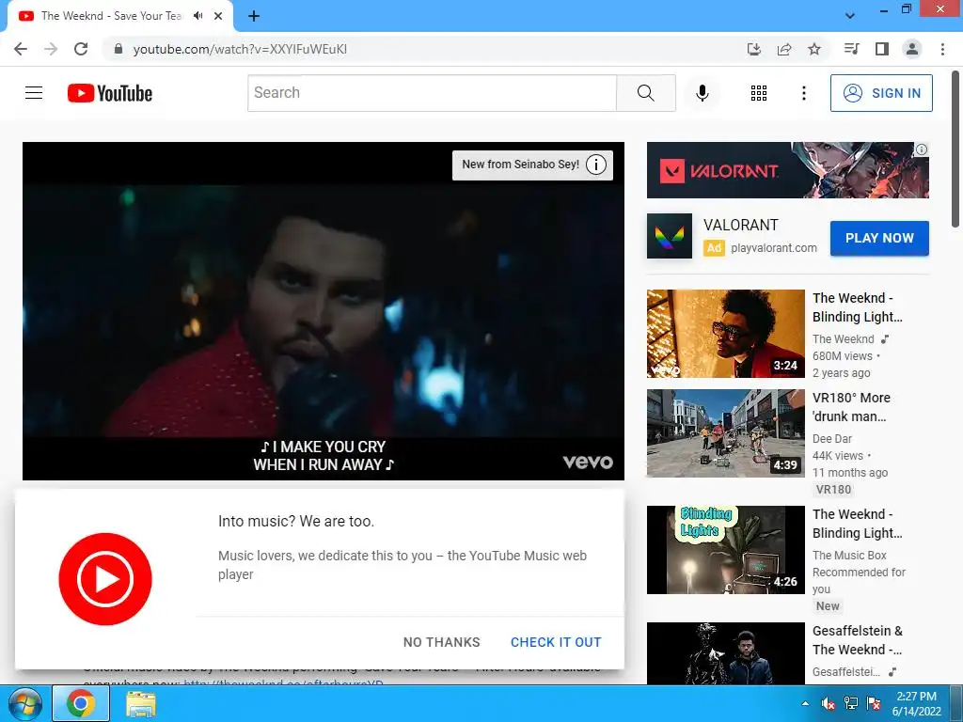
Task: Click the Chrome taskbar icon
Action: pyautogui.click(x=81, y=703)
